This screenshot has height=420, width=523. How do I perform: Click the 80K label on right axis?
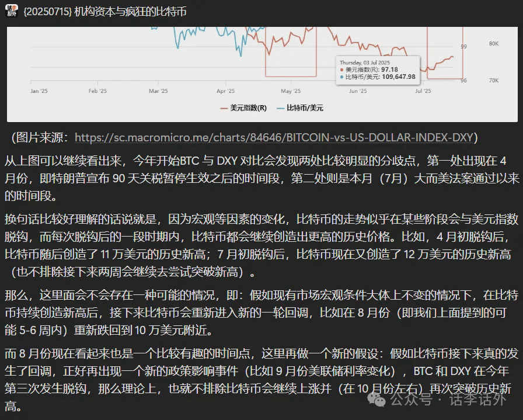(493, 44)
